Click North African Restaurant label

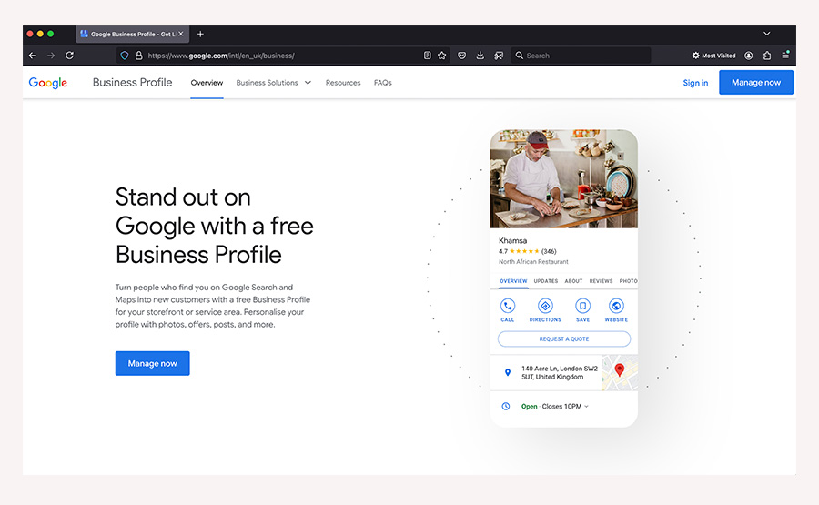(x=533, y=262)
